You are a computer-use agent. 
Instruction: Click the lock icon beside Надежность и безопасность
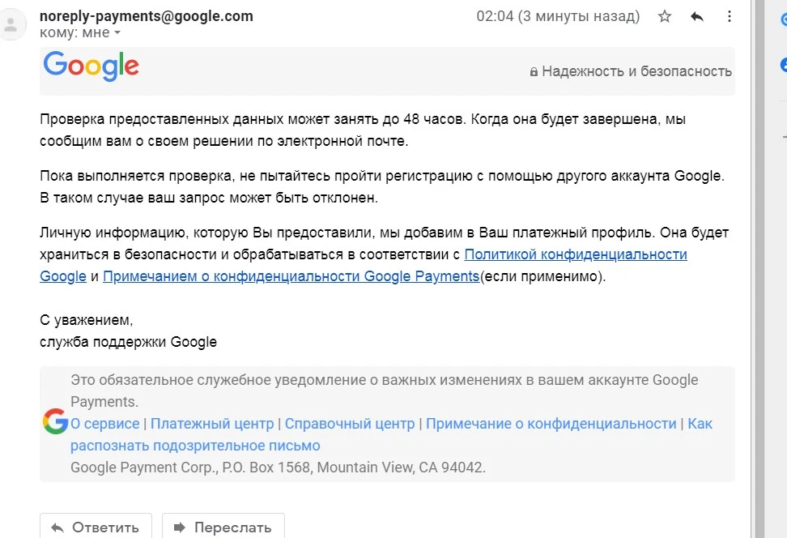click(534, 72)
